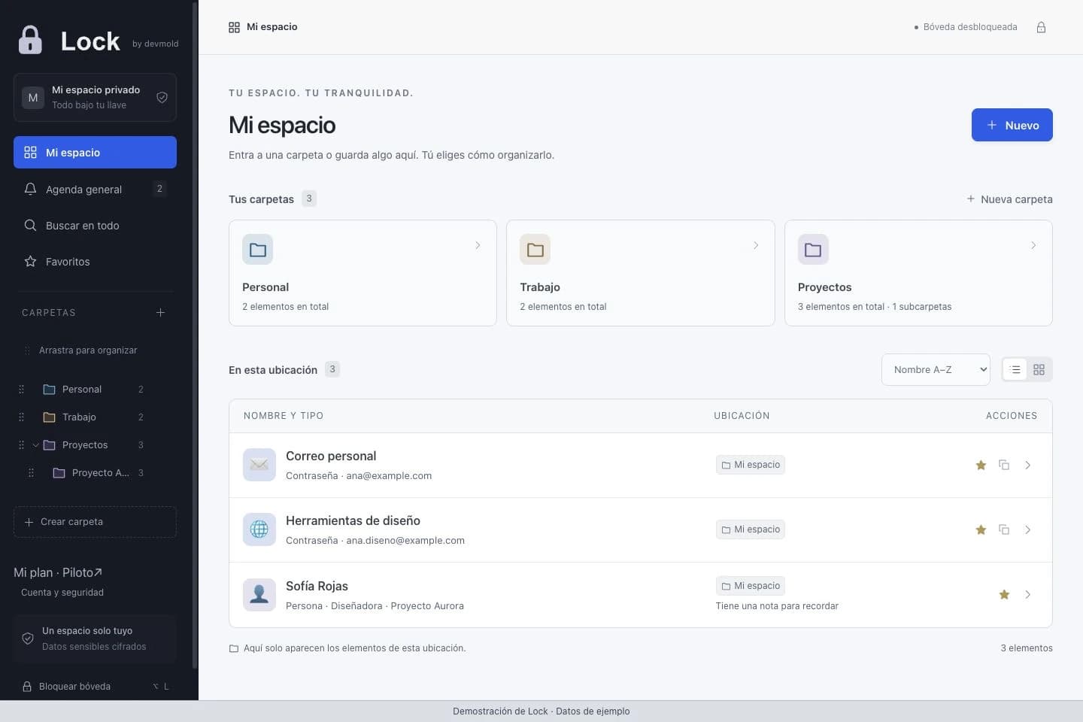Viewport: 1083px width, 722px height.
Task: Click the Agenda general count badge 2
Action: [x=159, y=189]
